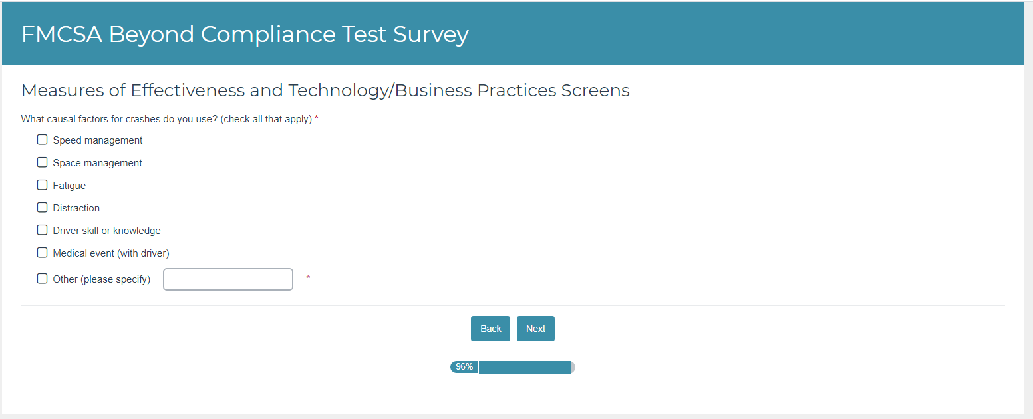Screen dimensions: 1033x419
Task: Check the Driver skill or knowledge box
Action: tap(43, 230)
